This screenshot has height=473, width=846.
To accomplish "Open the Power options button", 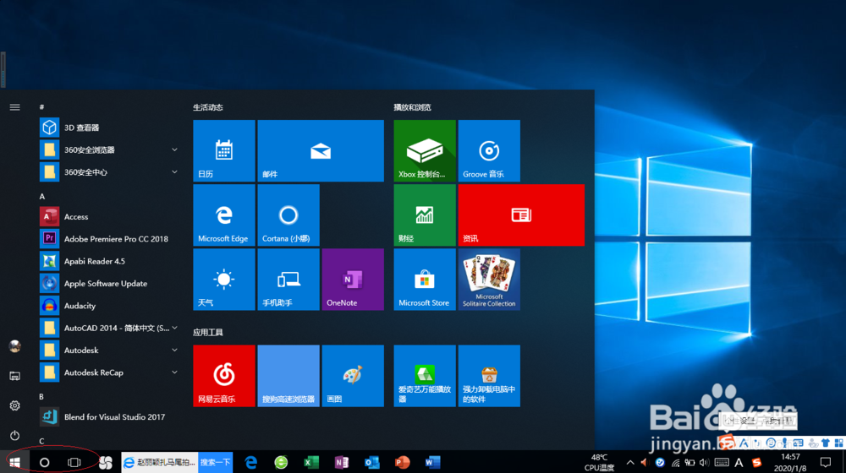I will [14, 435].
